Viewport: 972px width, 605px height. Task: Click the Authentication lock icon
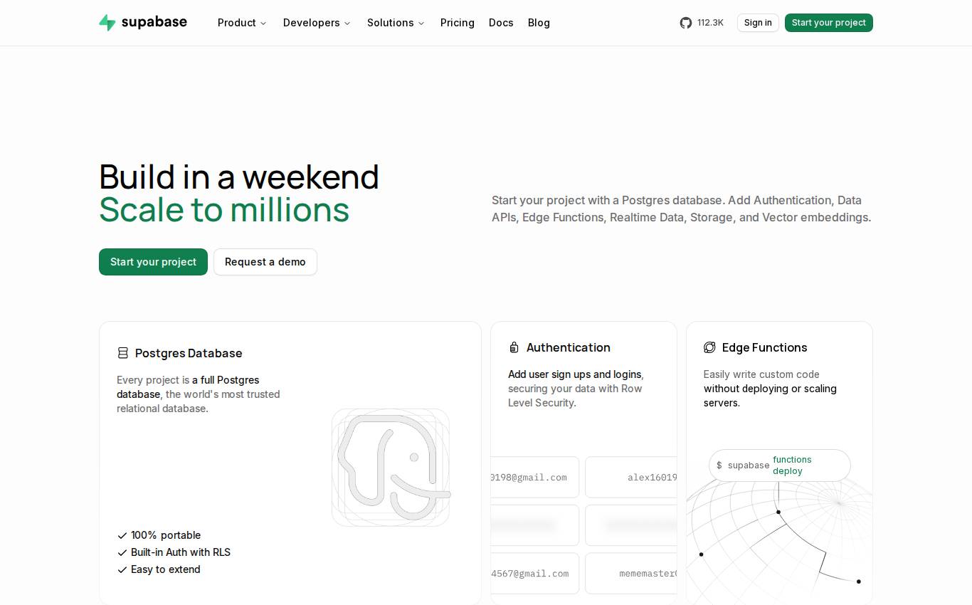pyautogui.click(x=514, y=347)
